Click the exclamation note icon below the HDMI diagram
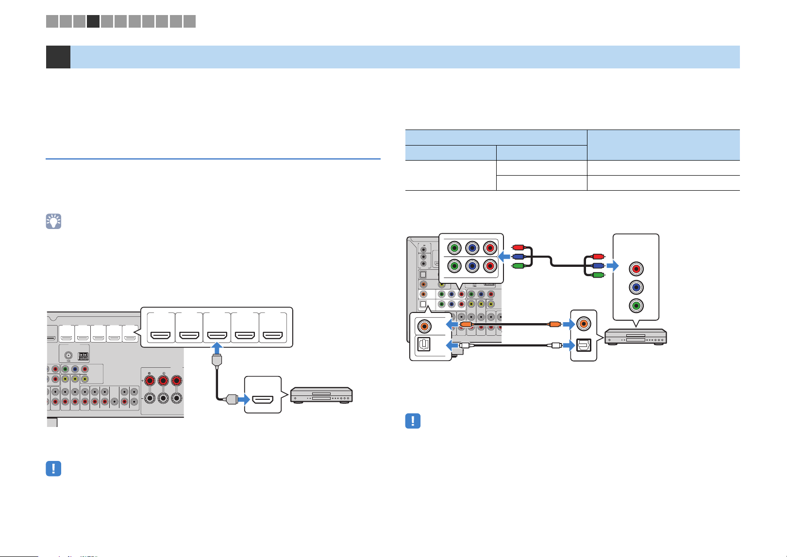 [53, 469]
